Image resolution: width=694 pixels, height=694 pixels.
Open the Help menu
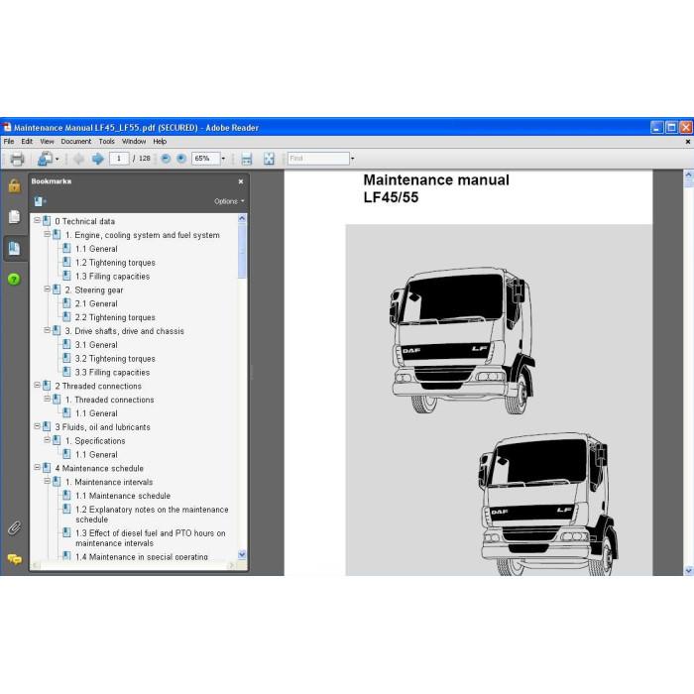[160, 142]
